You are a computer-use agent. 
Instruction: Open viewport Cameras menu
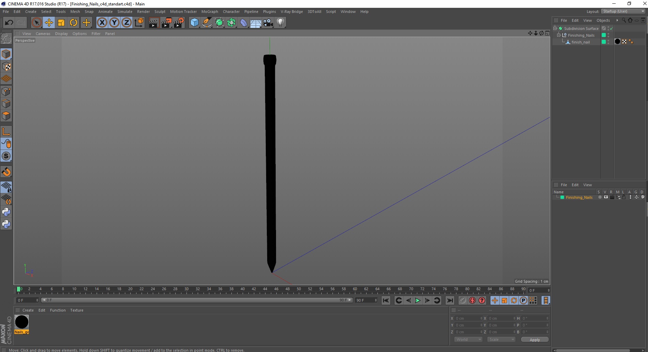click(43, 34)
